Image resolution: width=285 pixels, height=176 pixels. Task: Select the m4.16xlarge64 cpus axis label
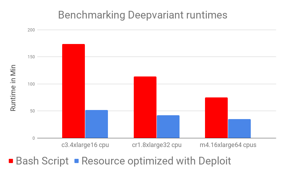[x=228, y=145]
